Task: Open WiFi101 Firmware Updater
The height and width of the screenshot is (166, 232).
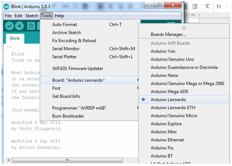Action: coord(90,68)
